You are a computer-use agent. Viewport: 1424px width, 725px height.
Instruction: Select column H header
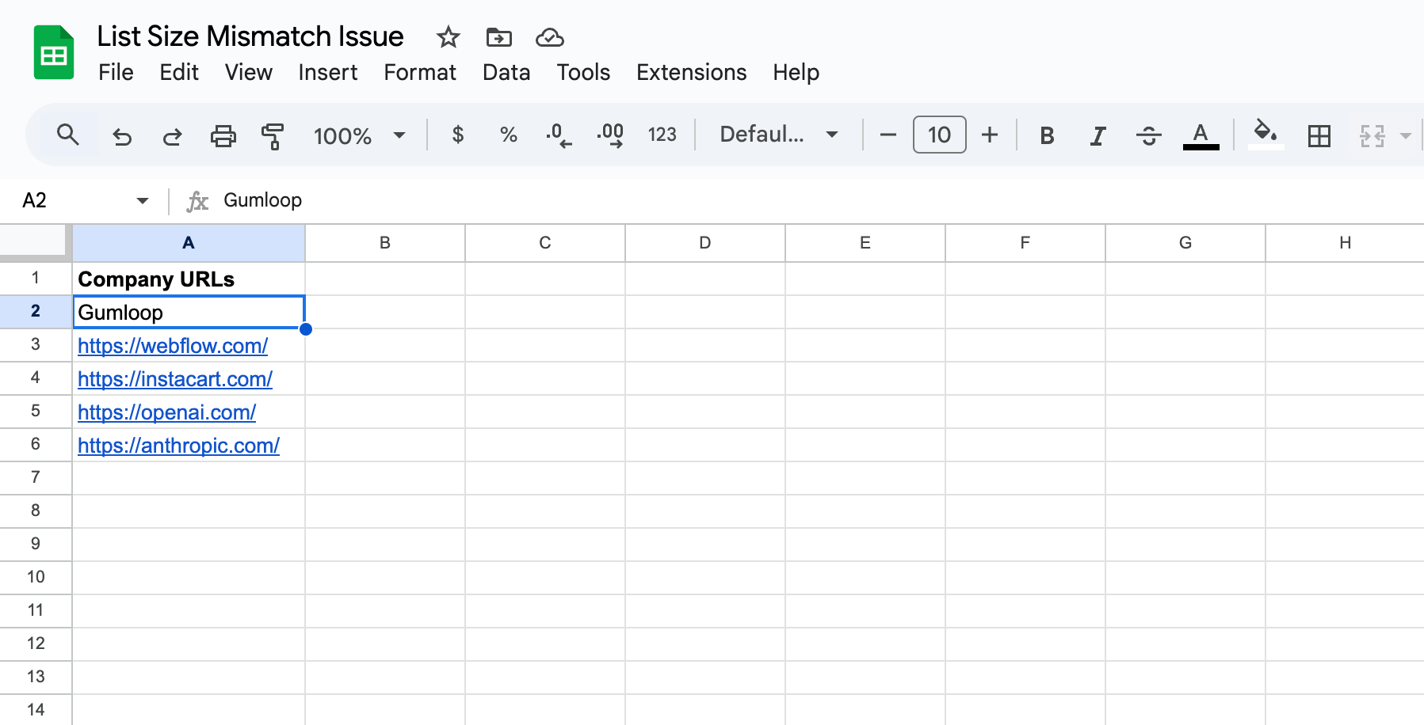click(1345, 243)
